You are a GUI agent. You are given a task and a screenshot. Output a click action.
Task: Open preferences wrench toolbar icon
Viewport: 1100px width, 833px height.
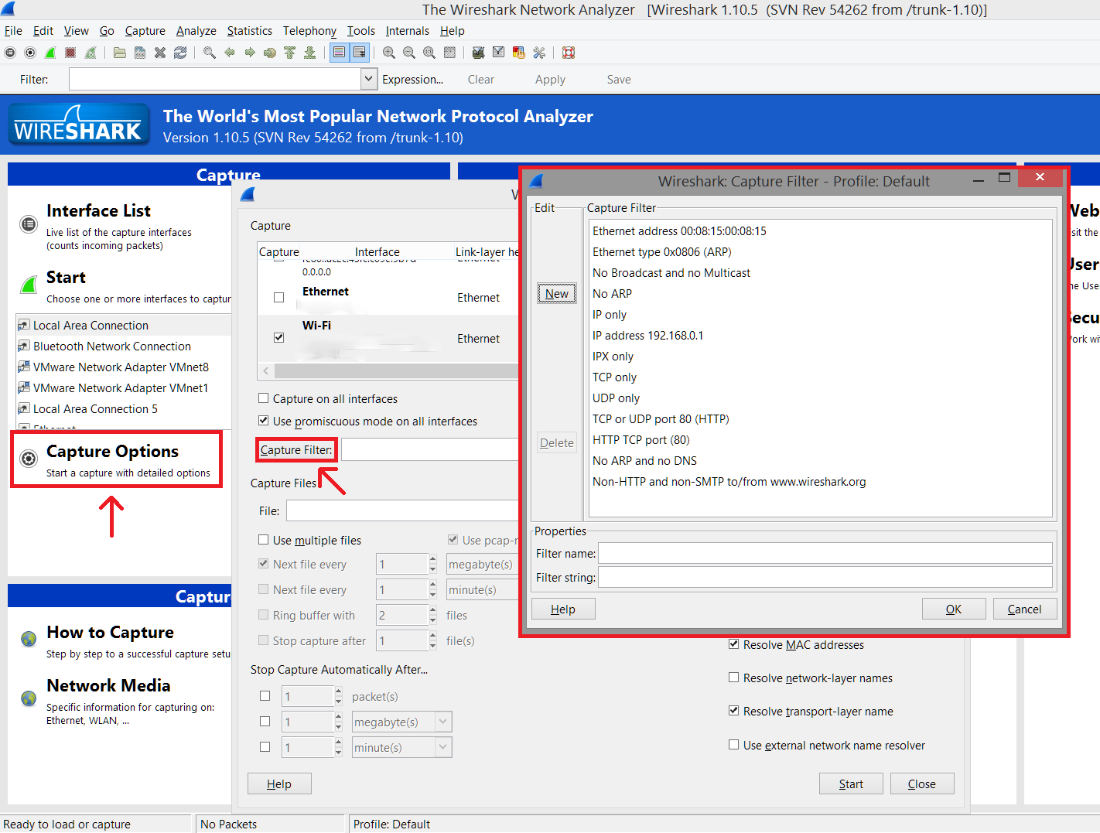coord(539,53)
